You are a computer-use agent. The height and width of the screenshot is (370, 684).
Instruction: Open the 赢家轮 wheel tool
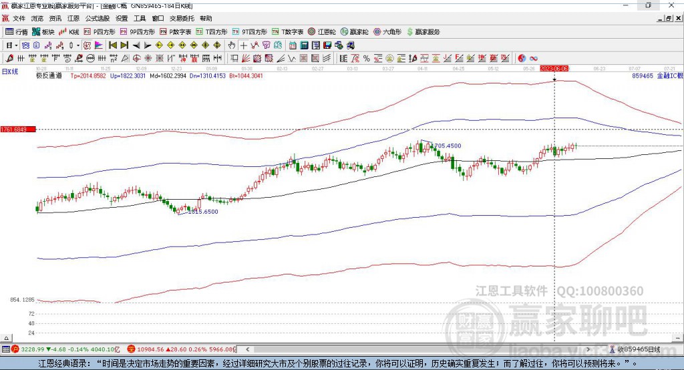coord(355,32)
